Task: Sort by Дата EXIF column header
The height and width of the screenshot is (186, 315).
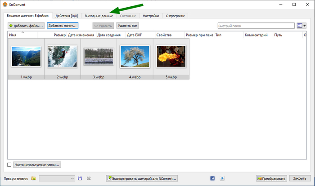Action: click(140, 35)
